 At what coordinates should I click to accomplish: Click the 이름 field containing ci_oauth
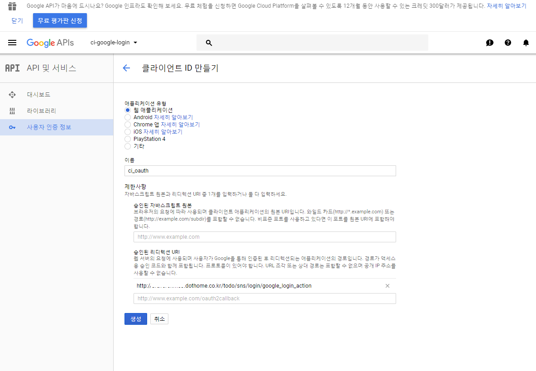[260, 171]
